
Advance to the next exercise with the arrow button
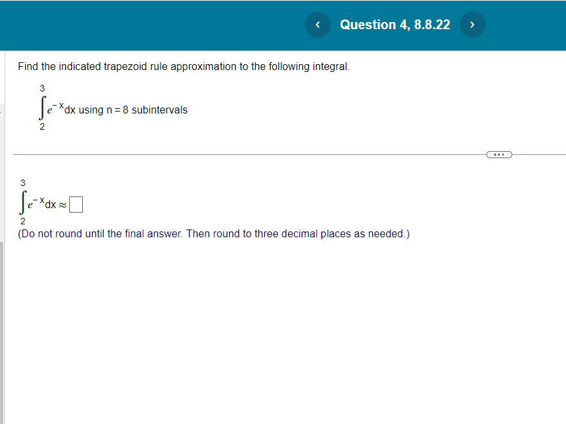tap(473, 25)
